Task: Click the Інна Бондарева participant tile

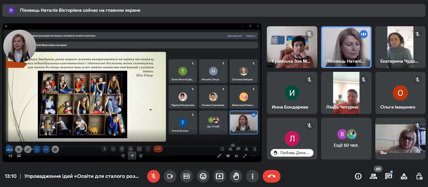Action: point(292,93)
